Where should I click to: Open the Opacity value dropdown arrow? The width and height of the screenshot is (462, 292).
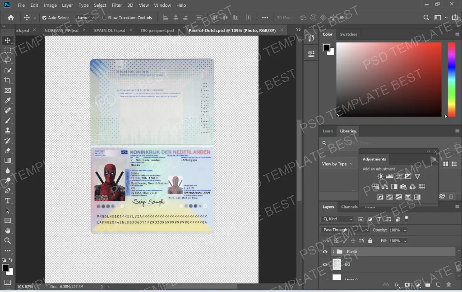[405, 230]
